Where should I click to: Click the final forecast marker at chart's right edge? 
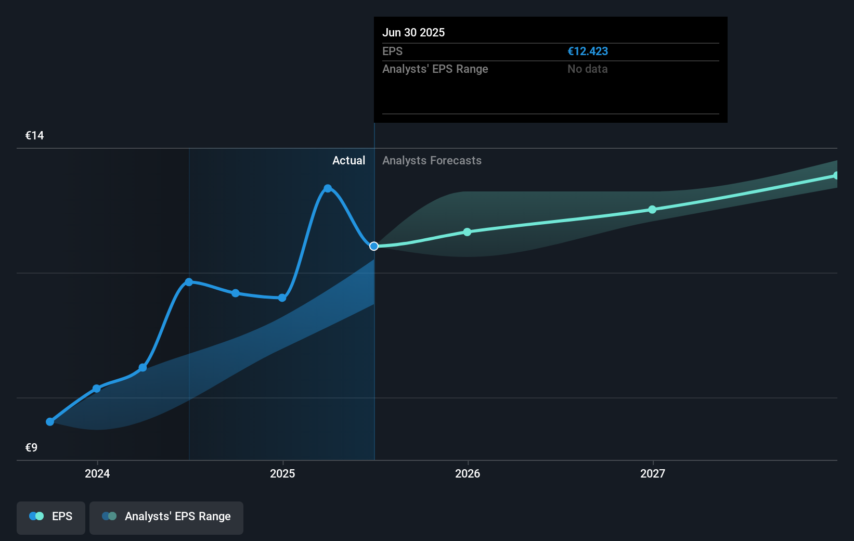point(836,175)
